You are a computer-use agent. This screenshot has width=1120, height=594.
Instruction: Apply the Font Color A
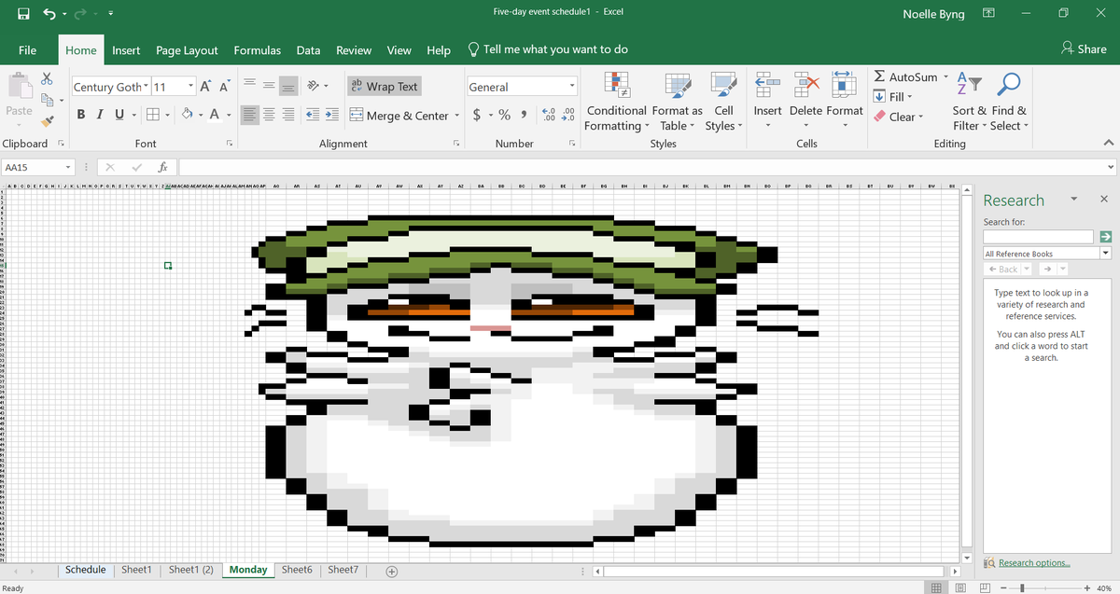(215, 115)
